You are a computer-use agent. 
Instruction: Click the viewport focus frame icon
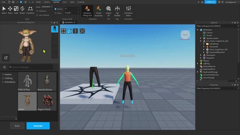pos(82,31)
